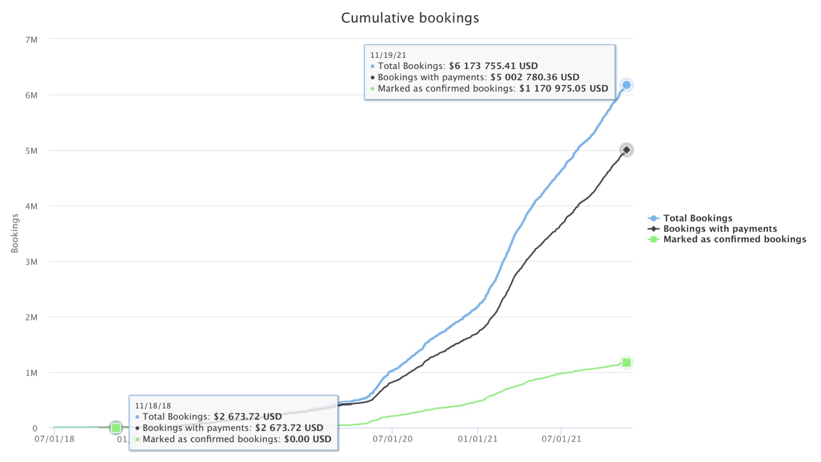Click the 11/18/18 tooltip date header
The width and height of the screenshot is (821, 462).
click(x=153, y=406)
